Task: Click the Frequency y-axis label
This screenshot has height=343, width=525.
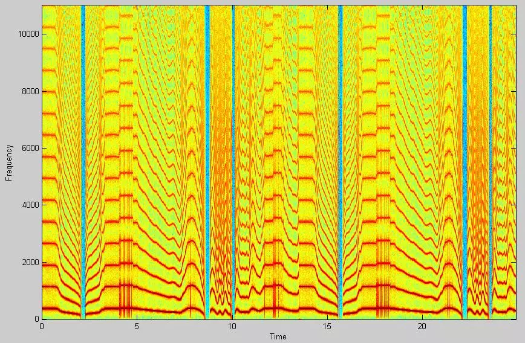Action: pos(9,162)
